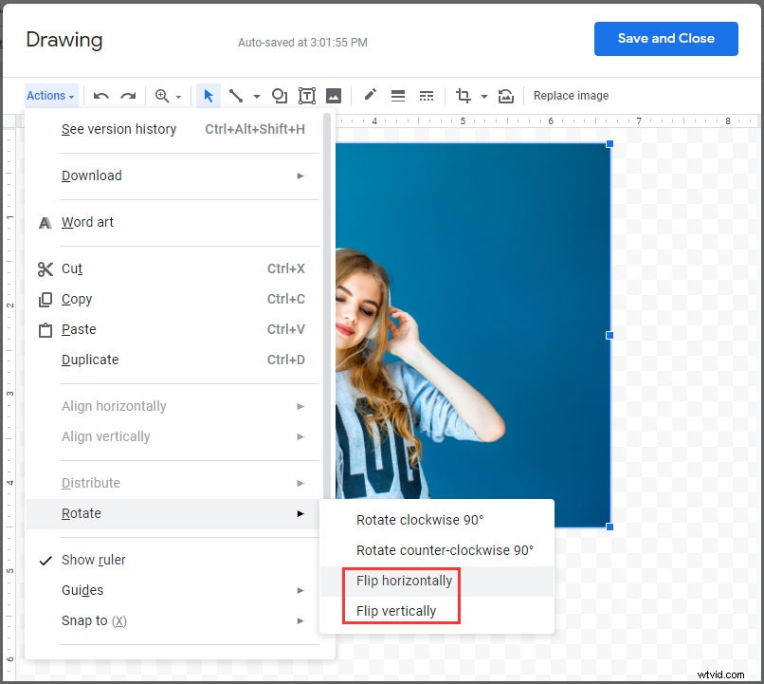This screenshot has width=764, height=684.
Task: Toggle the Show ruler option
Action: click(x=93, y=560)
